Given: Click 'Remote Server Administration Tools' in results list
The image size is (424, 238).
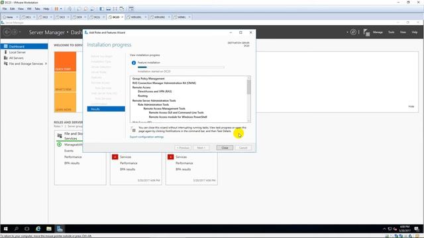Looking at the screenshot, I should tap(154, 100).
